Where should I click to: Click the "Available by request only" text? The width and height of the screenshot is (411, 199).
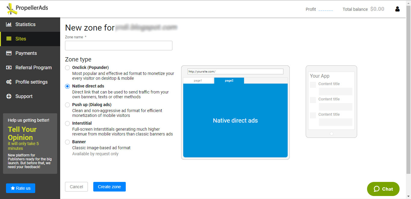(95, 154)
